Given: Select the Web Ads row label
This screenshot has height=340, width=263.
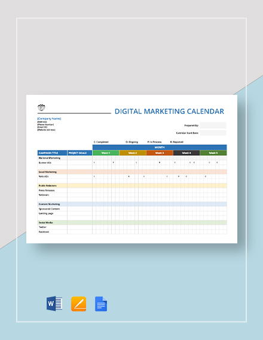Looking at the screenshot, I should point(44,177).
